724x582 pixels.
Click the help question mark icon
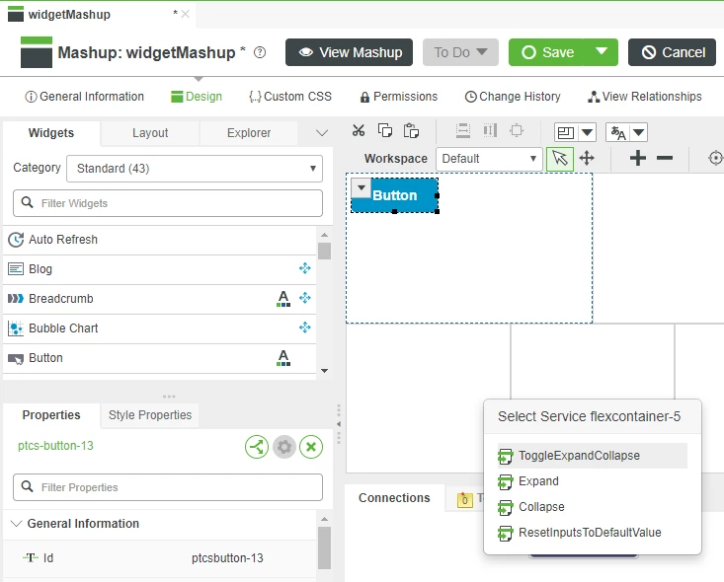(260, 52)
